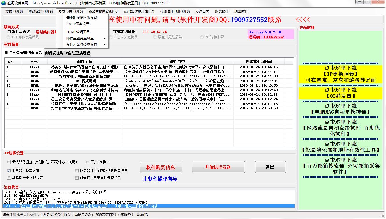The image size is (386, 219).
Task: Uncheck 路由器更换IP设置 checkbox
Action: (x=9, y=171)
